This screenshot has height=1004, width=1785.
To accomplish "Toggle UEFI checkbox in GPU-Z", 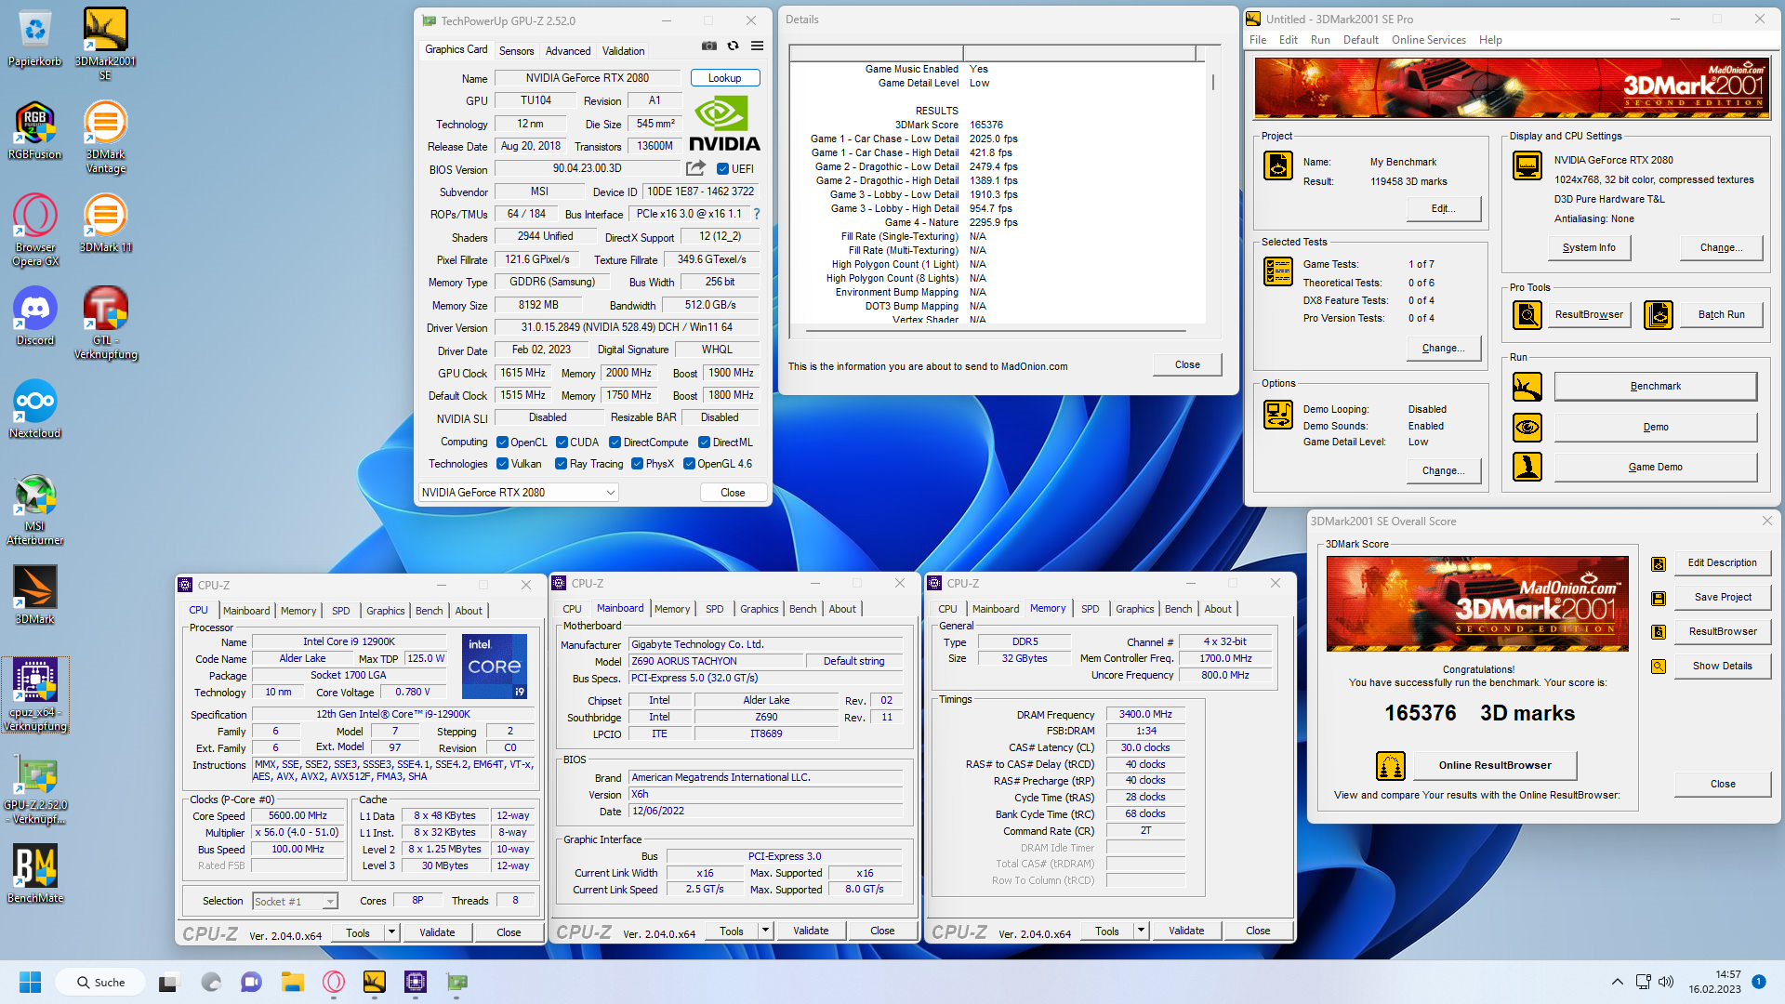I will (x=722, y=169).
